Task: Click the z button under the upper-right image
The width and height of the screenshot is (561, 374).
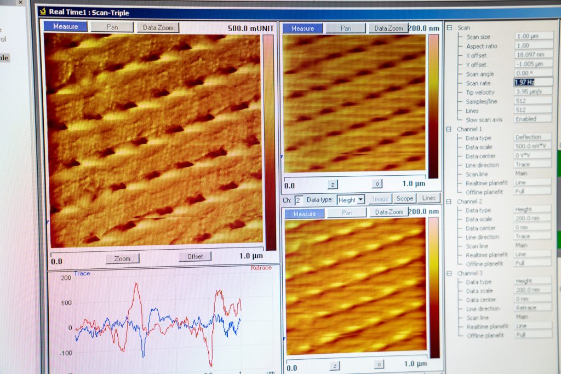Action: (333, 185)
